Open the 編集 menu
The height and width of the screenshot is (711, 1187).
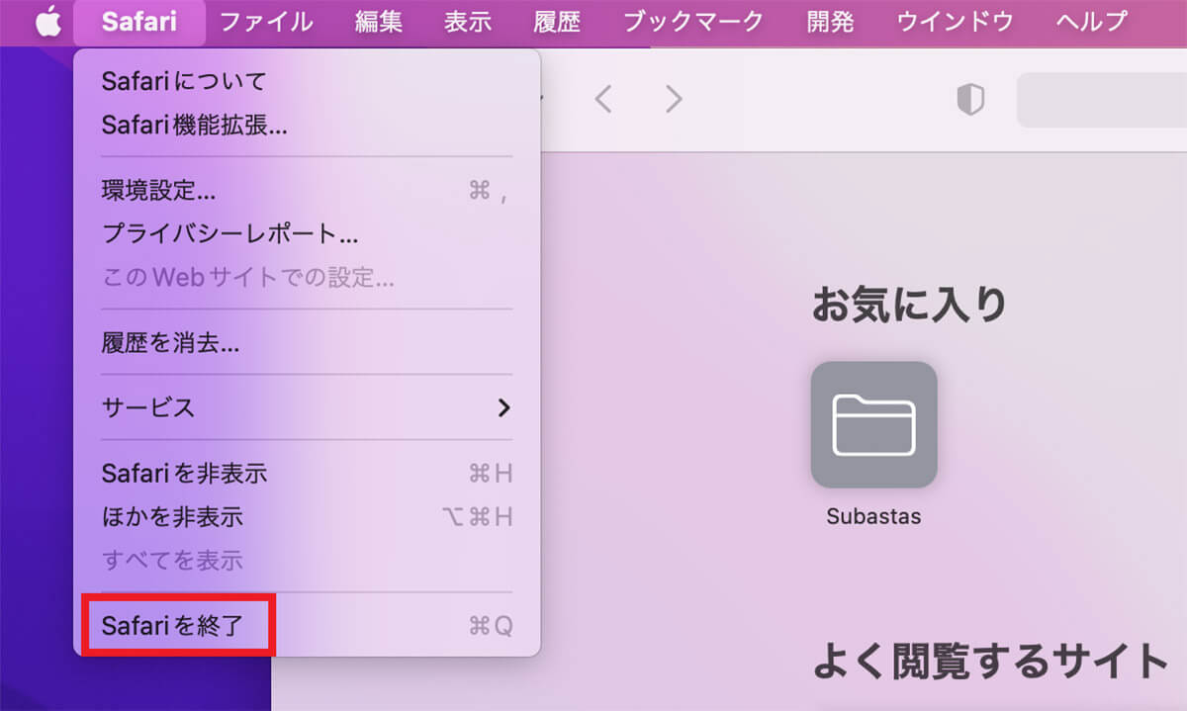pyautogui.click(x=379, y=22)
